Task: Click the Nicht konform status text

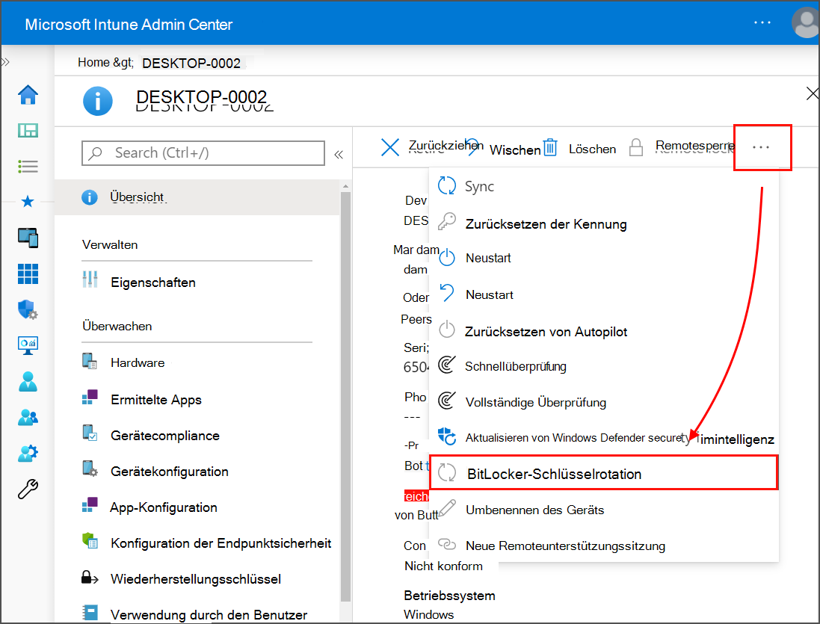Action: (x=443, y=566)
